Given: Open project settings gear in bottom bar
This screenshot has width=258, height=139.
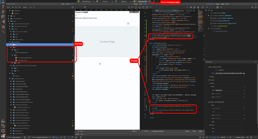Looking at the screenshot, I should [25, 137].
